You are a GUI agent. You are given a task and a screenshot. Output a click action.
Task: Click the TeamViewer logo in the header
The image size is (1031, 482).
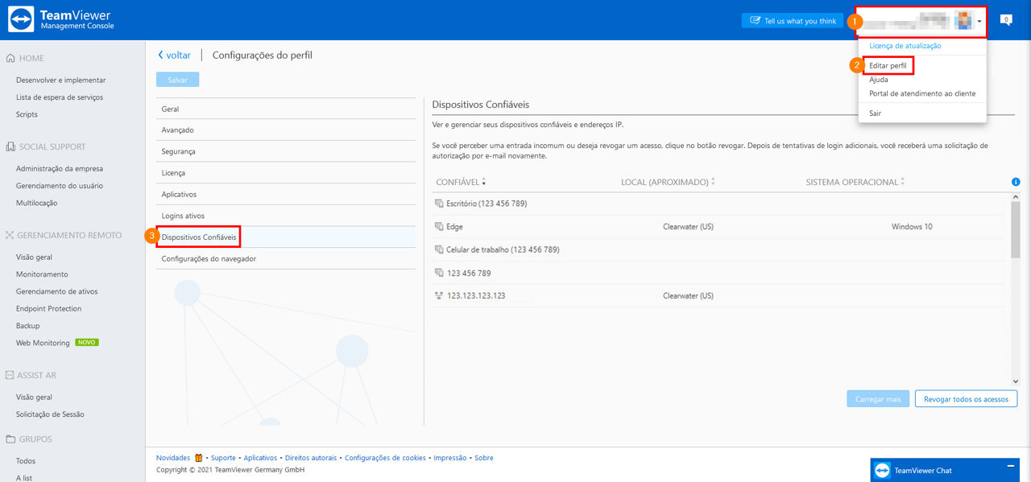(x=20, y=19)
